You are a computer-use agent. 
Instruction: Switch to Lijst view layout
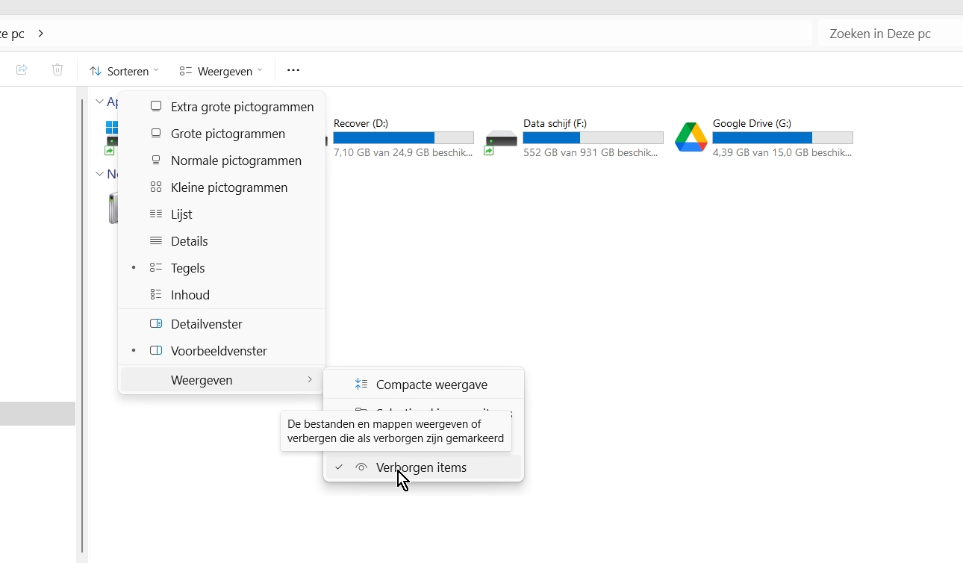[x=181, y=214]
